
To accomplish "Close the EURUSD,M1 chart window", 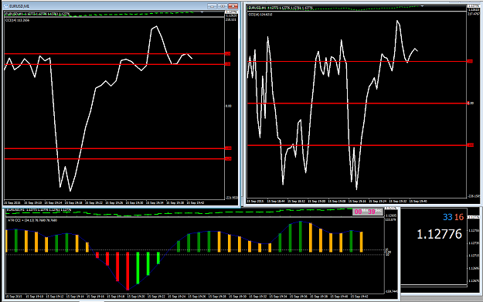I will coord(233,6).
